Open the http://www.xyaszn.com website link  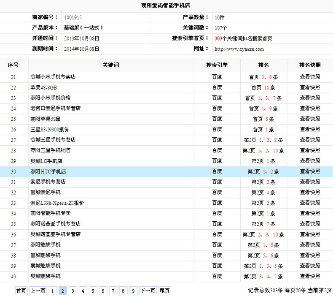click(239, 49)
